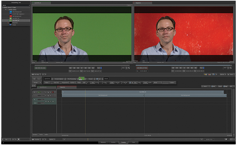Click Play in the source viewer transport
This screenshot has width=237, height=146.
(82, 68)
